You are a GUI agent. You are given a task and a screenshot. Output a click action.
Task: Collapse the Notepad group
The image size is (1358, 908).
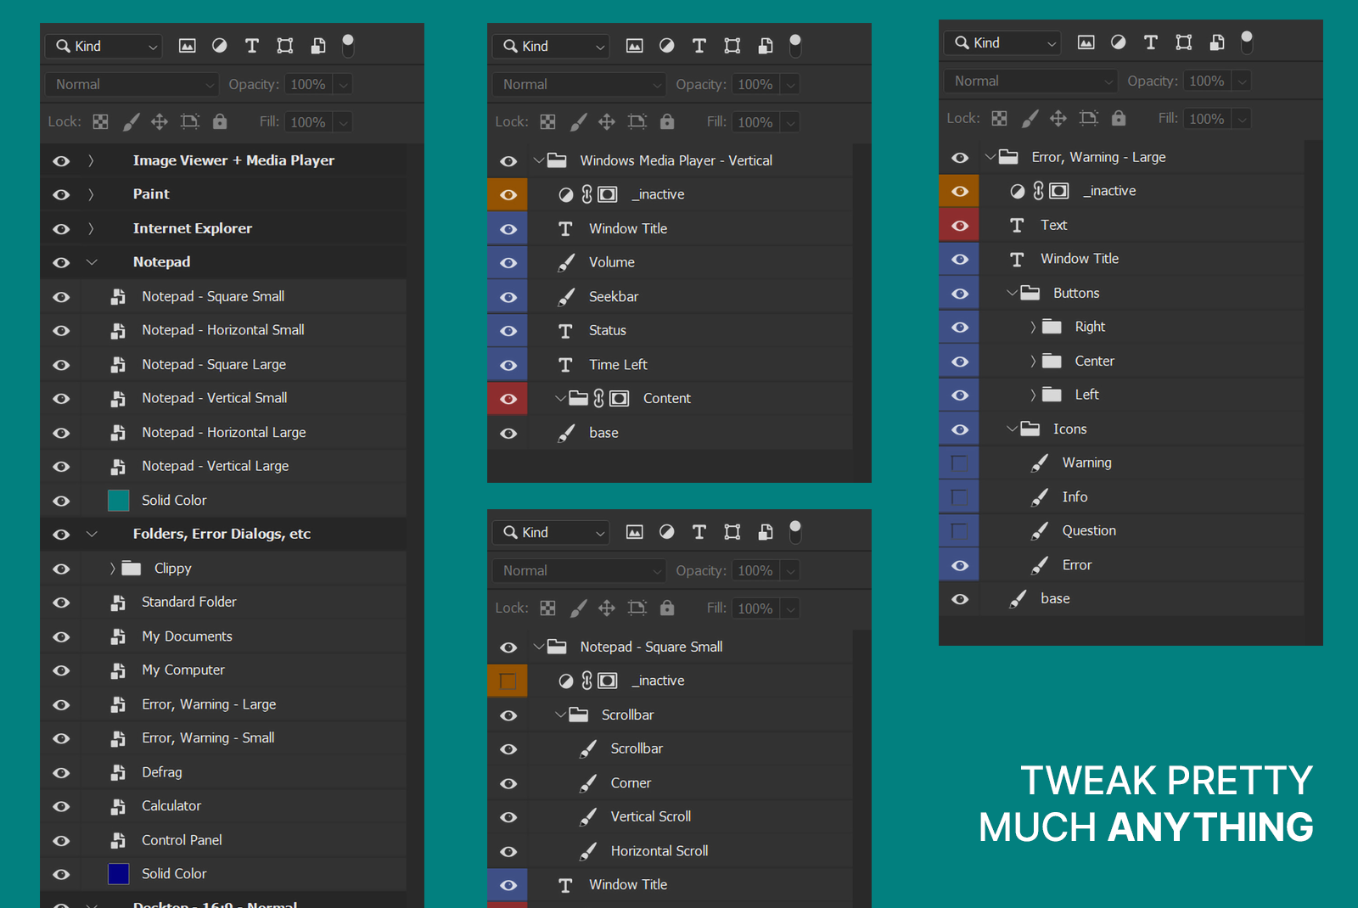point(92,262)
